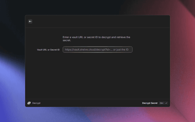Click the empty middle of the footer bar

click(x=91, y=103)
